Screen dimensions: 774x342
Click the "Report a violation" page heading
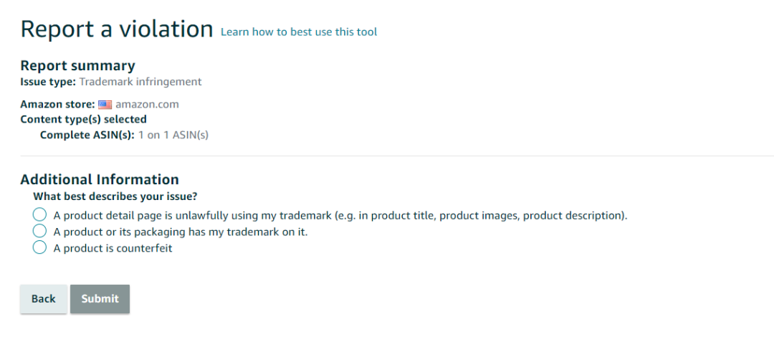(x=117, y=29)
